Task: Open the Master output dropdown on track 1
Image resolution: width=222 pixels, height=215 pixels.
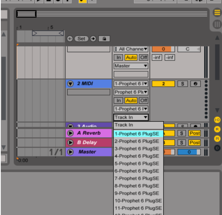Action: [x=131, y=66]
